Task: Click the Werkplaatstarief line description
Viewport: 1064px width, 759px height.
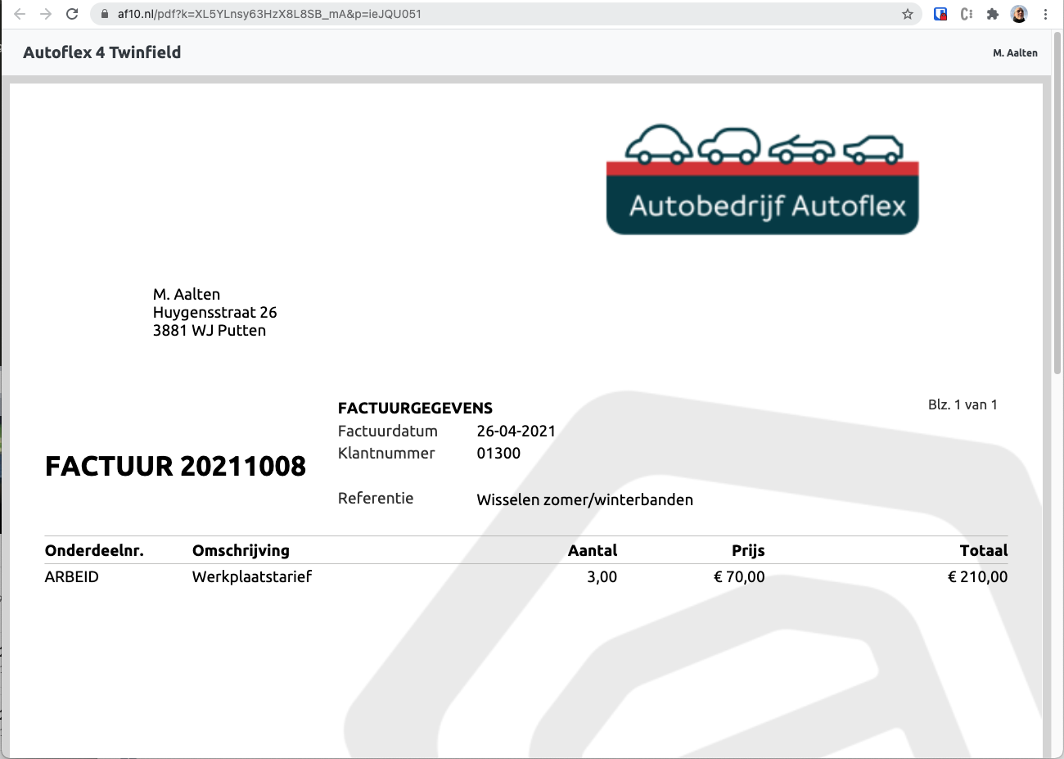Action: tap(252, 576)
